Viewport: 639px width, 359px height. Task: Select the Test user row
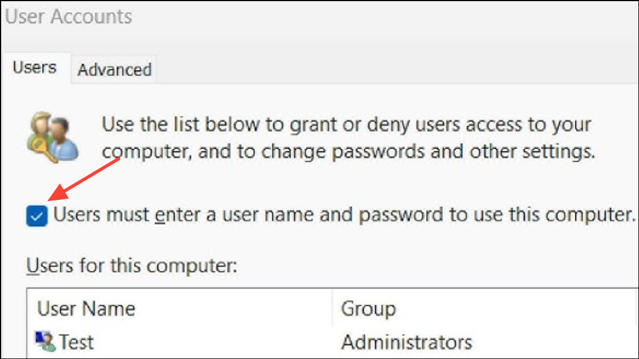330,342
